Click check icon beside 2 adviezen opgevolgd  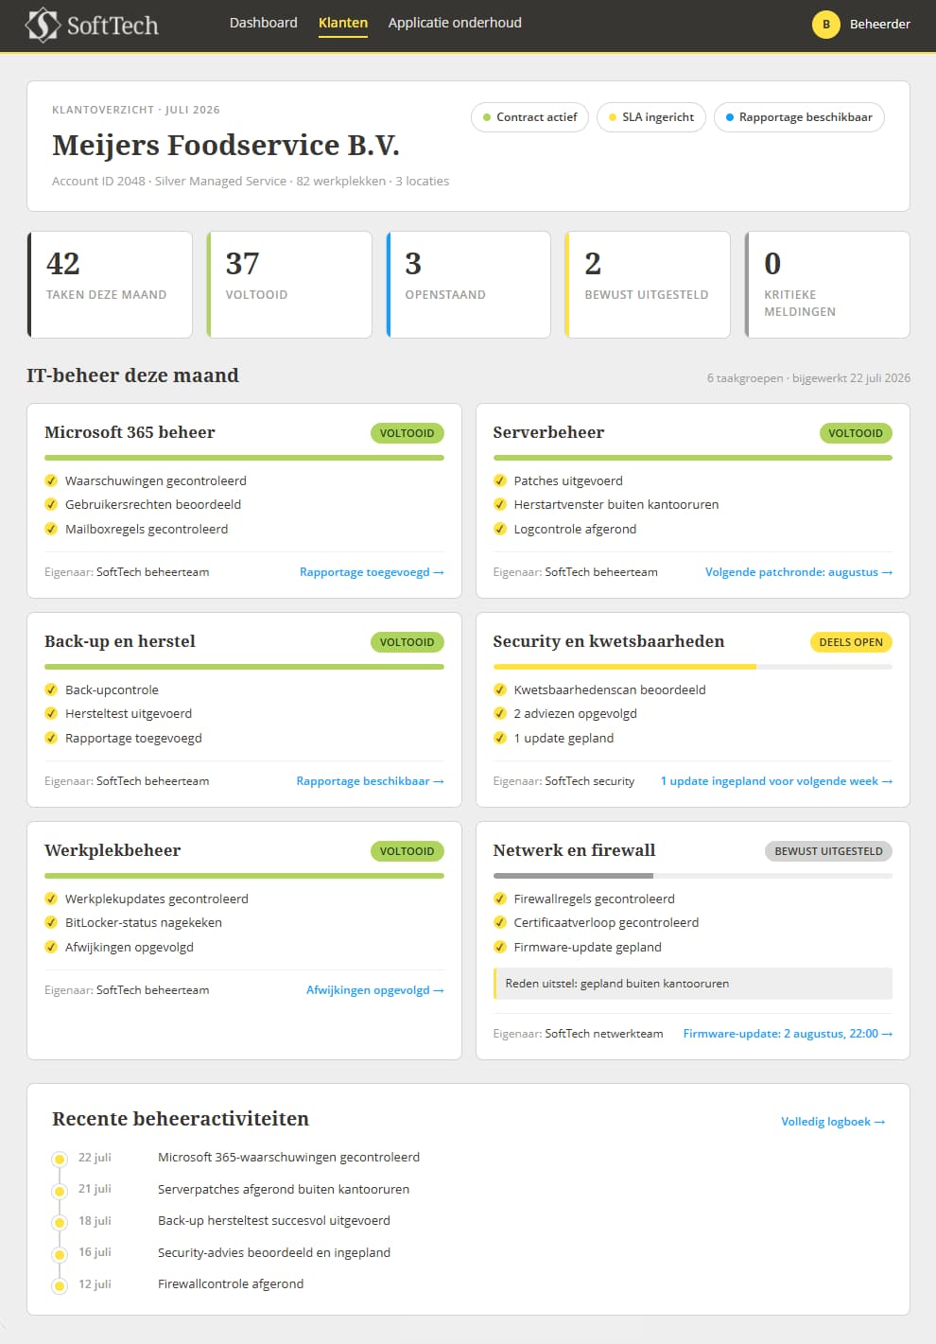coord(500,713)
